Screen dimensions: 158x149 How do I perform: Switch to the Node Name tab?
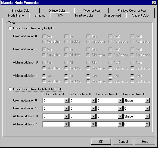tap(16, 15)
